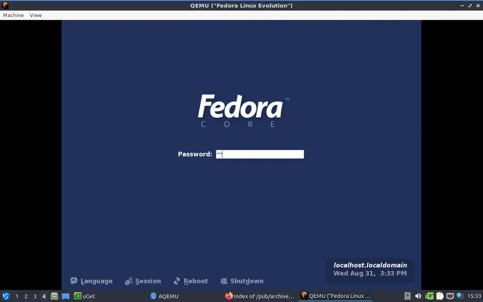483x302 pixels.
Task: Click the Shutdown button
Action: (x=241, y=281)
